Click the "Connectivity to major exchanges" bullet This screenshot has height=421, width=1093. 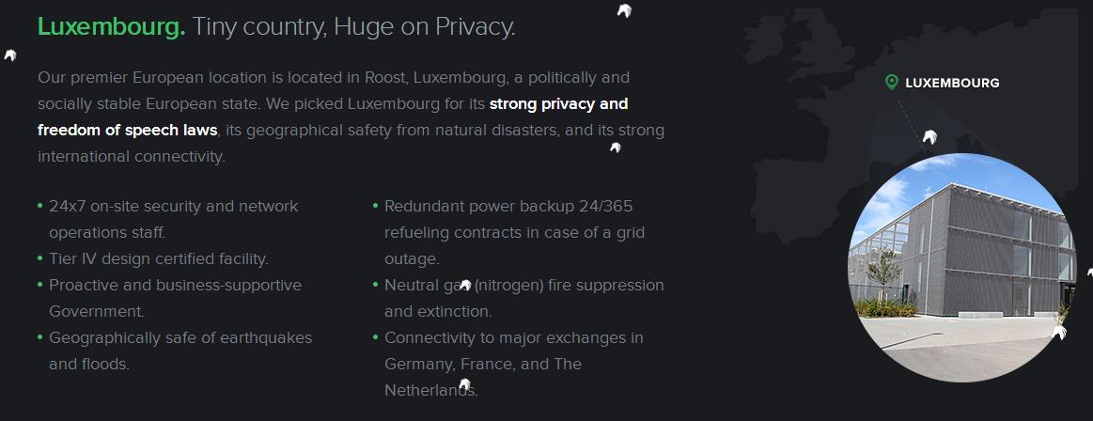(x=513, y=337)
